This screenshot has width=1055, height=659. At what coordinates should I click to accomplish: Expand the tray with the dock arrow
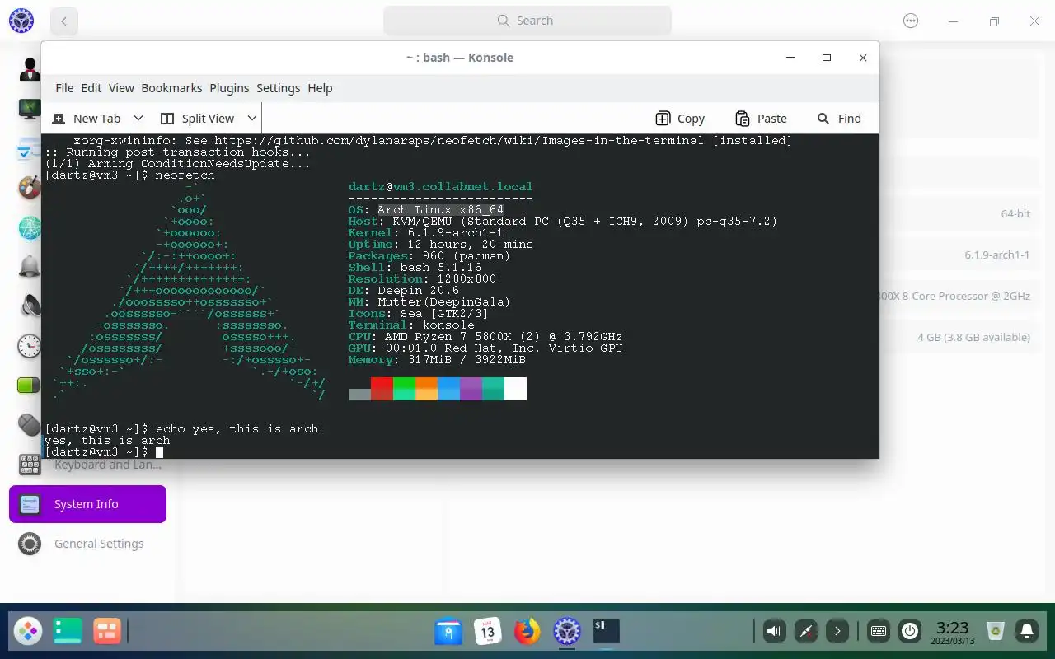click(837, 632)
